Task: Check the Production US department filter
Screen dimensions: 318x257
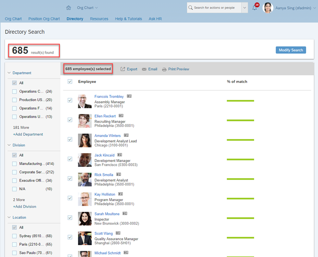Action: tap(14, 100)
